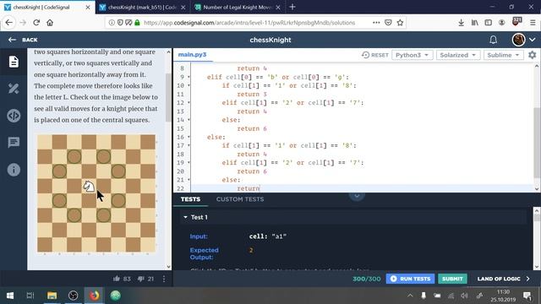Bookmark this page with the star
541x304 pixels.
(x=400, y=23)
